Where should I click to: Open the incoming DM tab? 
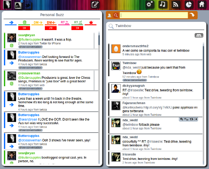[x=51, y=23]
